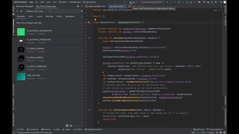Viewport: 239px width, 134px height.
Task: Click the plus Add resources icon
Action: 17,11
